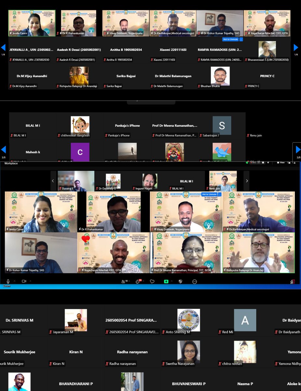Go to next thumbnail strip page arrow
This screenshot has width=301, height=391.
click(247, 181)
